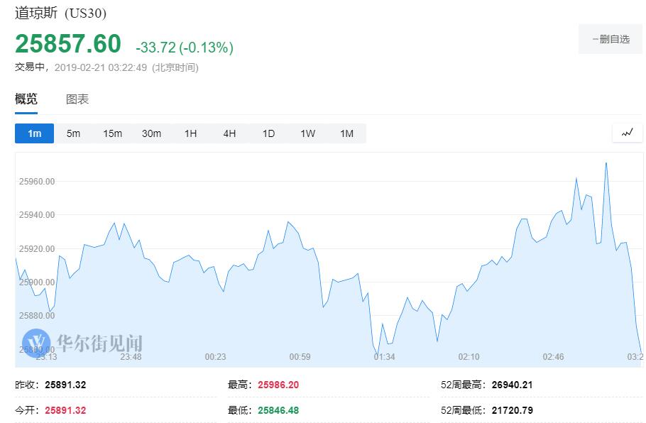Select the 15m timeframe
This screenshot has width=646, height=423.
[x=112, y=133]
